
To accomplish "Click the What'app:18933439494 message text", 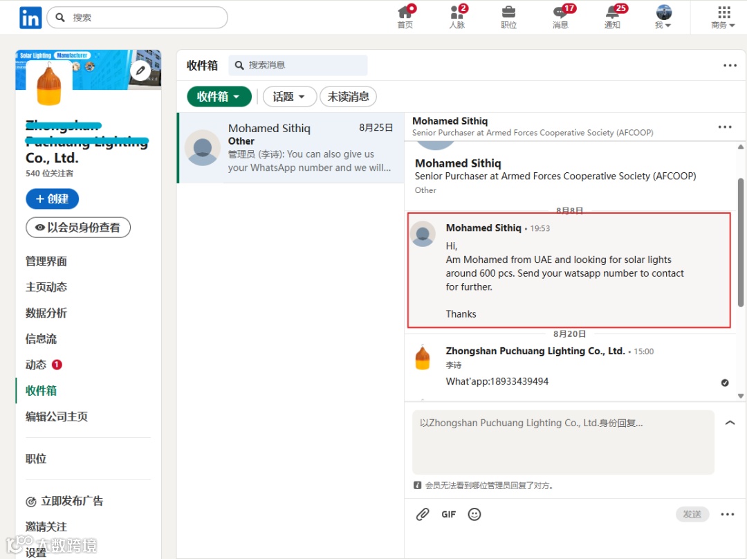I will pyautogui.click(x=497, y=381).
